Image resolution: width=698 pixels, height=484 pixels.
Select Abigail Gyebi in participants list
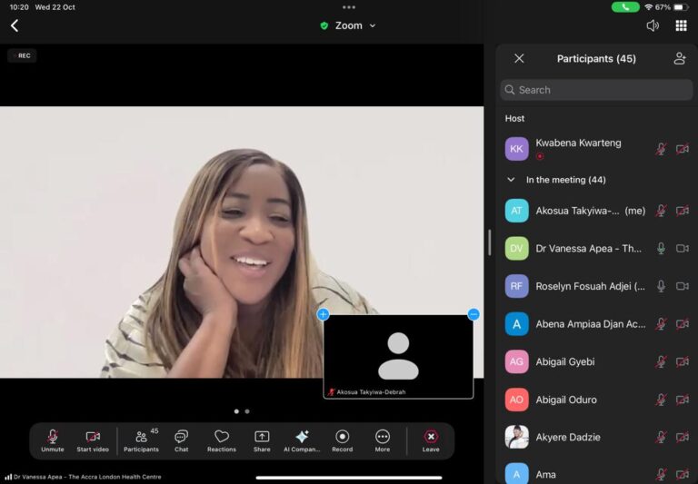pyautogui.click(x=565, y=361)
